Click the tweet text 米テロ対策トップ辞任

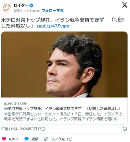(x=62, y=23)
